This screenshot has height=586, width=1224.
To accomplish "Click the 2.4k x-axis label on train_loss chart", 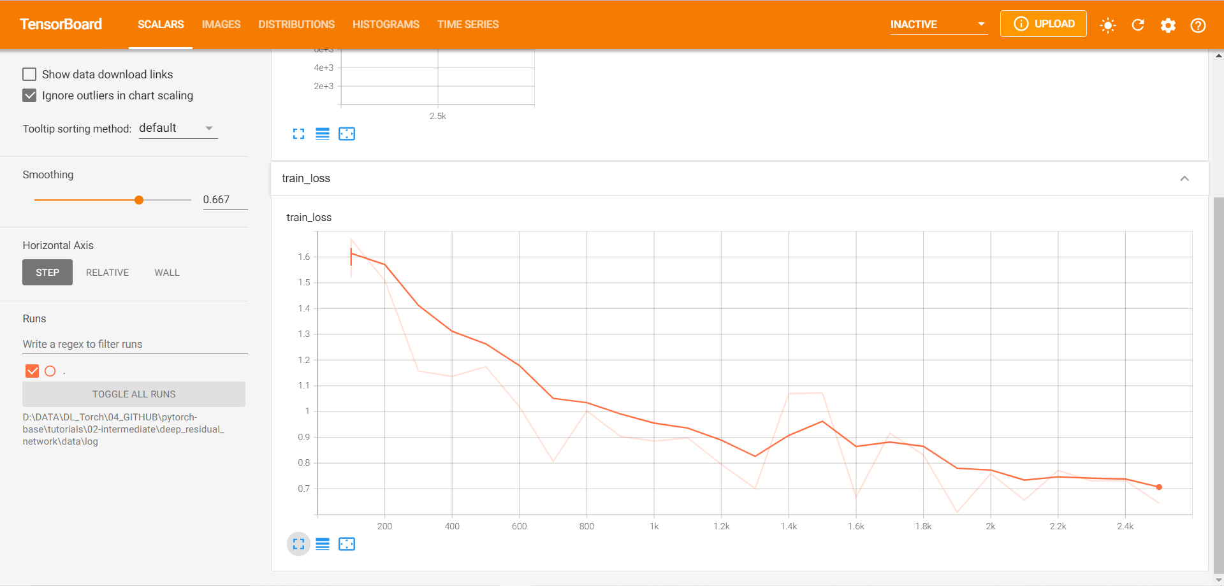I will pyautogui.click(x=1125, y=526).
